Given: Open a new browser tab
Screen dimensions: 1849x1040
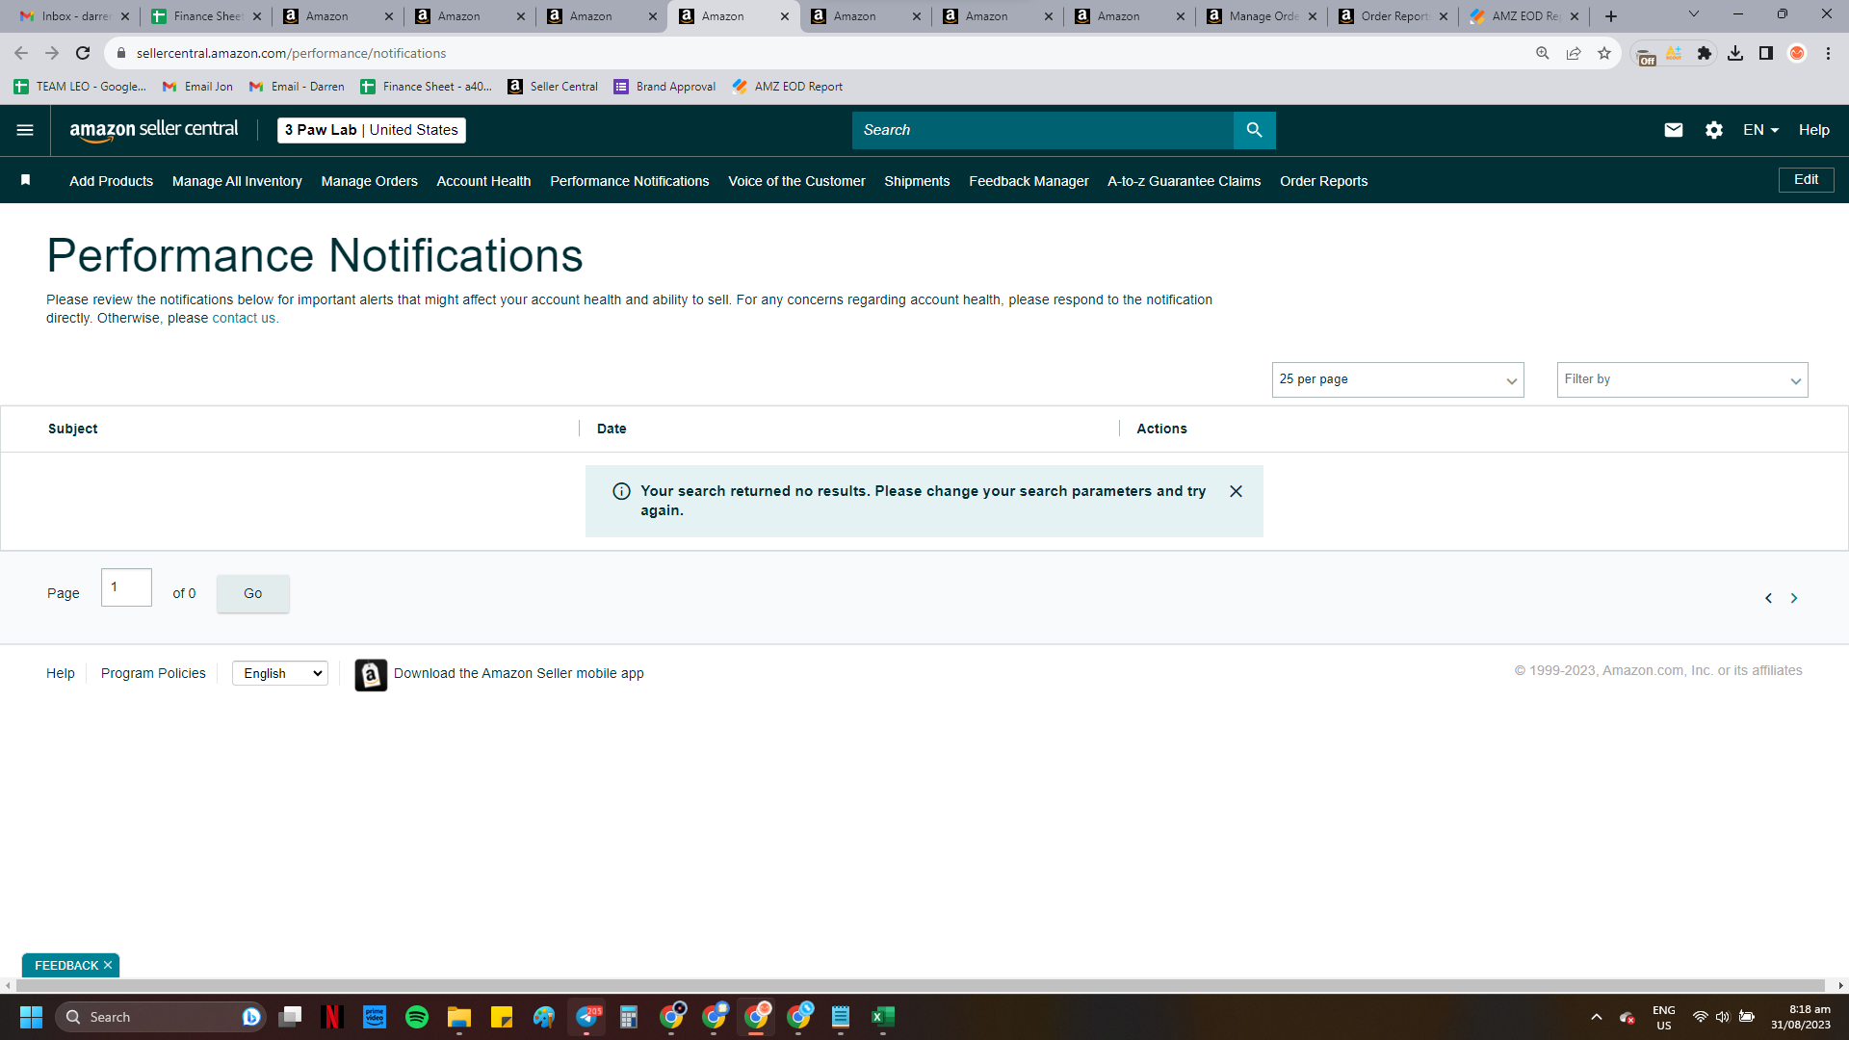Looking at the screenshot, I should 1611,16.
